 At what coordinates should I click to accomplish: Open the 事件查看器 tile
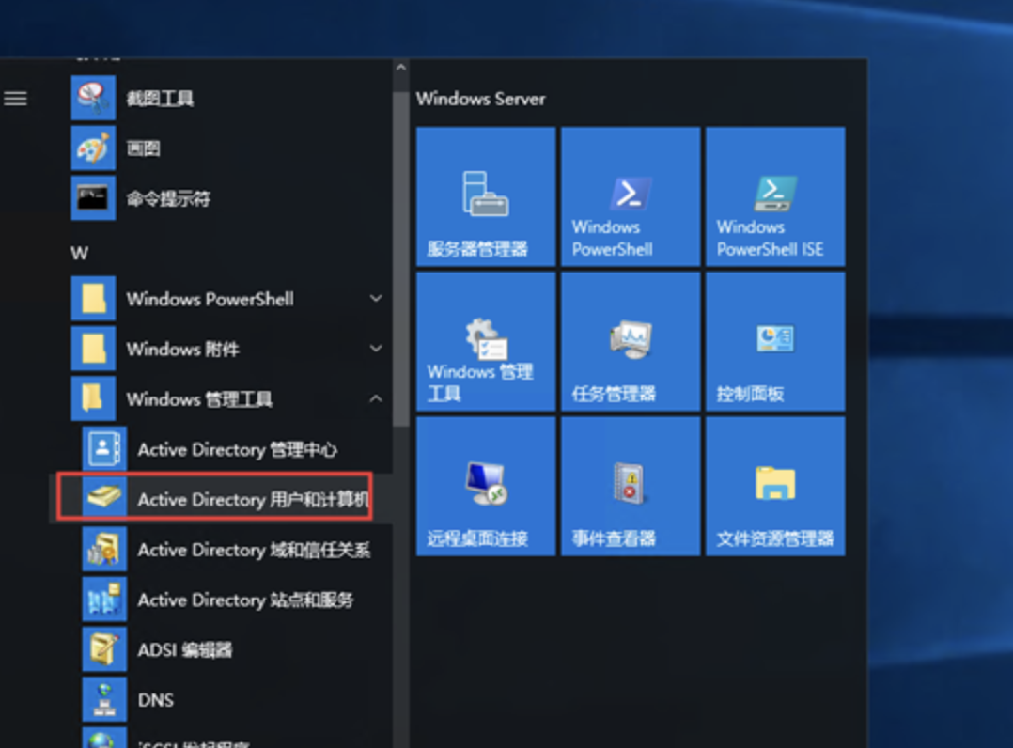coord(631,486)
